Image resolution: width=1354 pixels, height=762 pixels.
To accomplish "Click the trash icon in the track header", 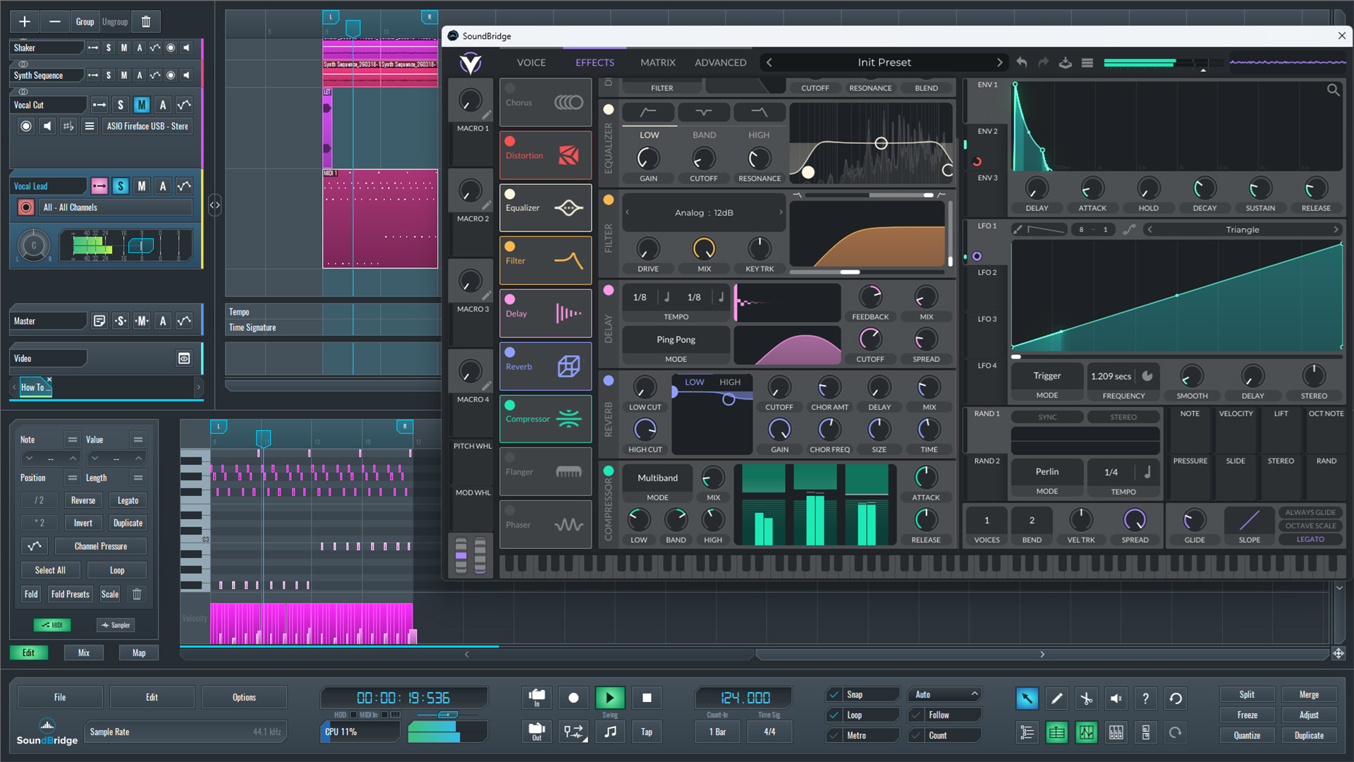I will click(146, 22).
